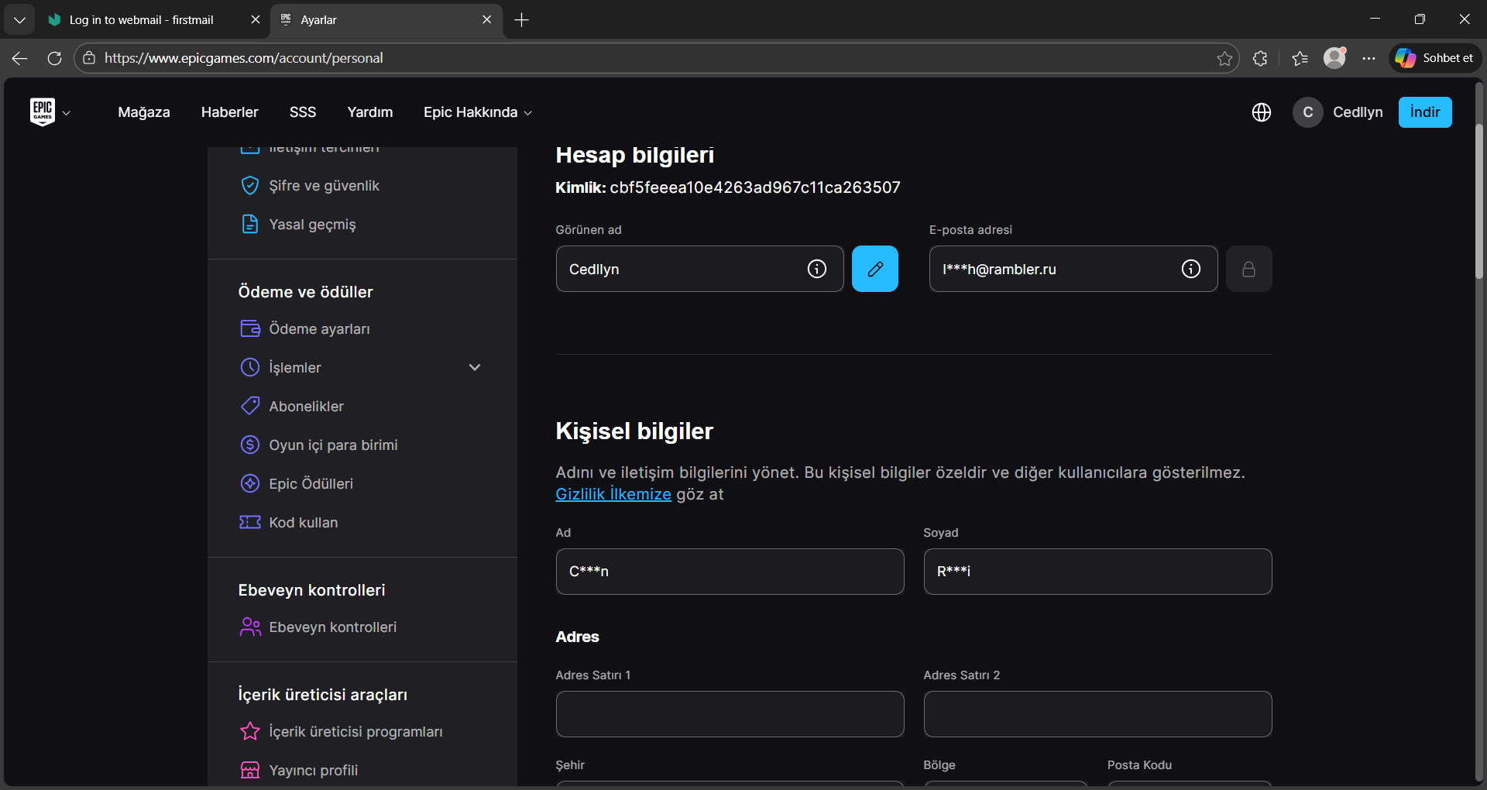
Task: Open Yayıncı profili page
Action: pyautogui.click(x=314, y=771)
